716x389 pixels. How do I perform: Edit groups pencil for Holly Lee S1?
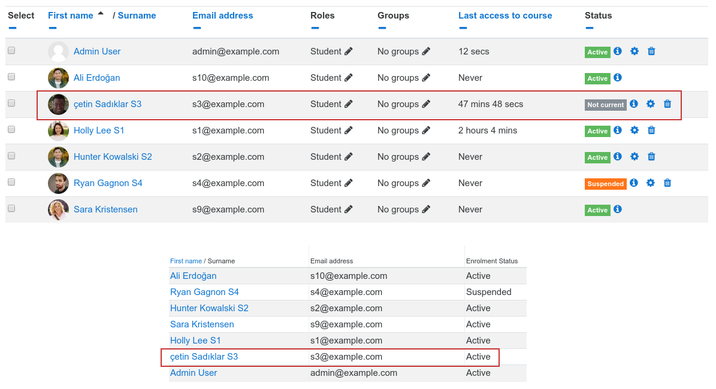tap(426, 130)
